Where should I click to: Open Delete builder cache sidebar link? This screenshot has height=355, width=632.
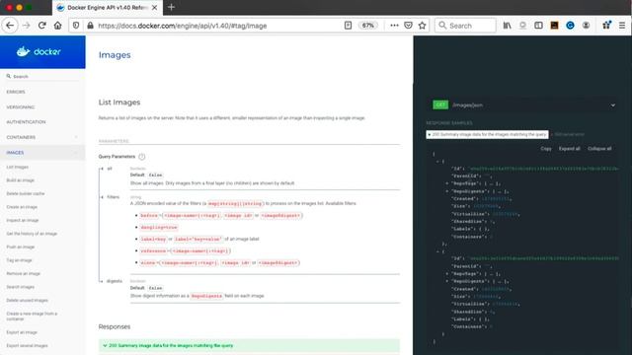point(26,193)
